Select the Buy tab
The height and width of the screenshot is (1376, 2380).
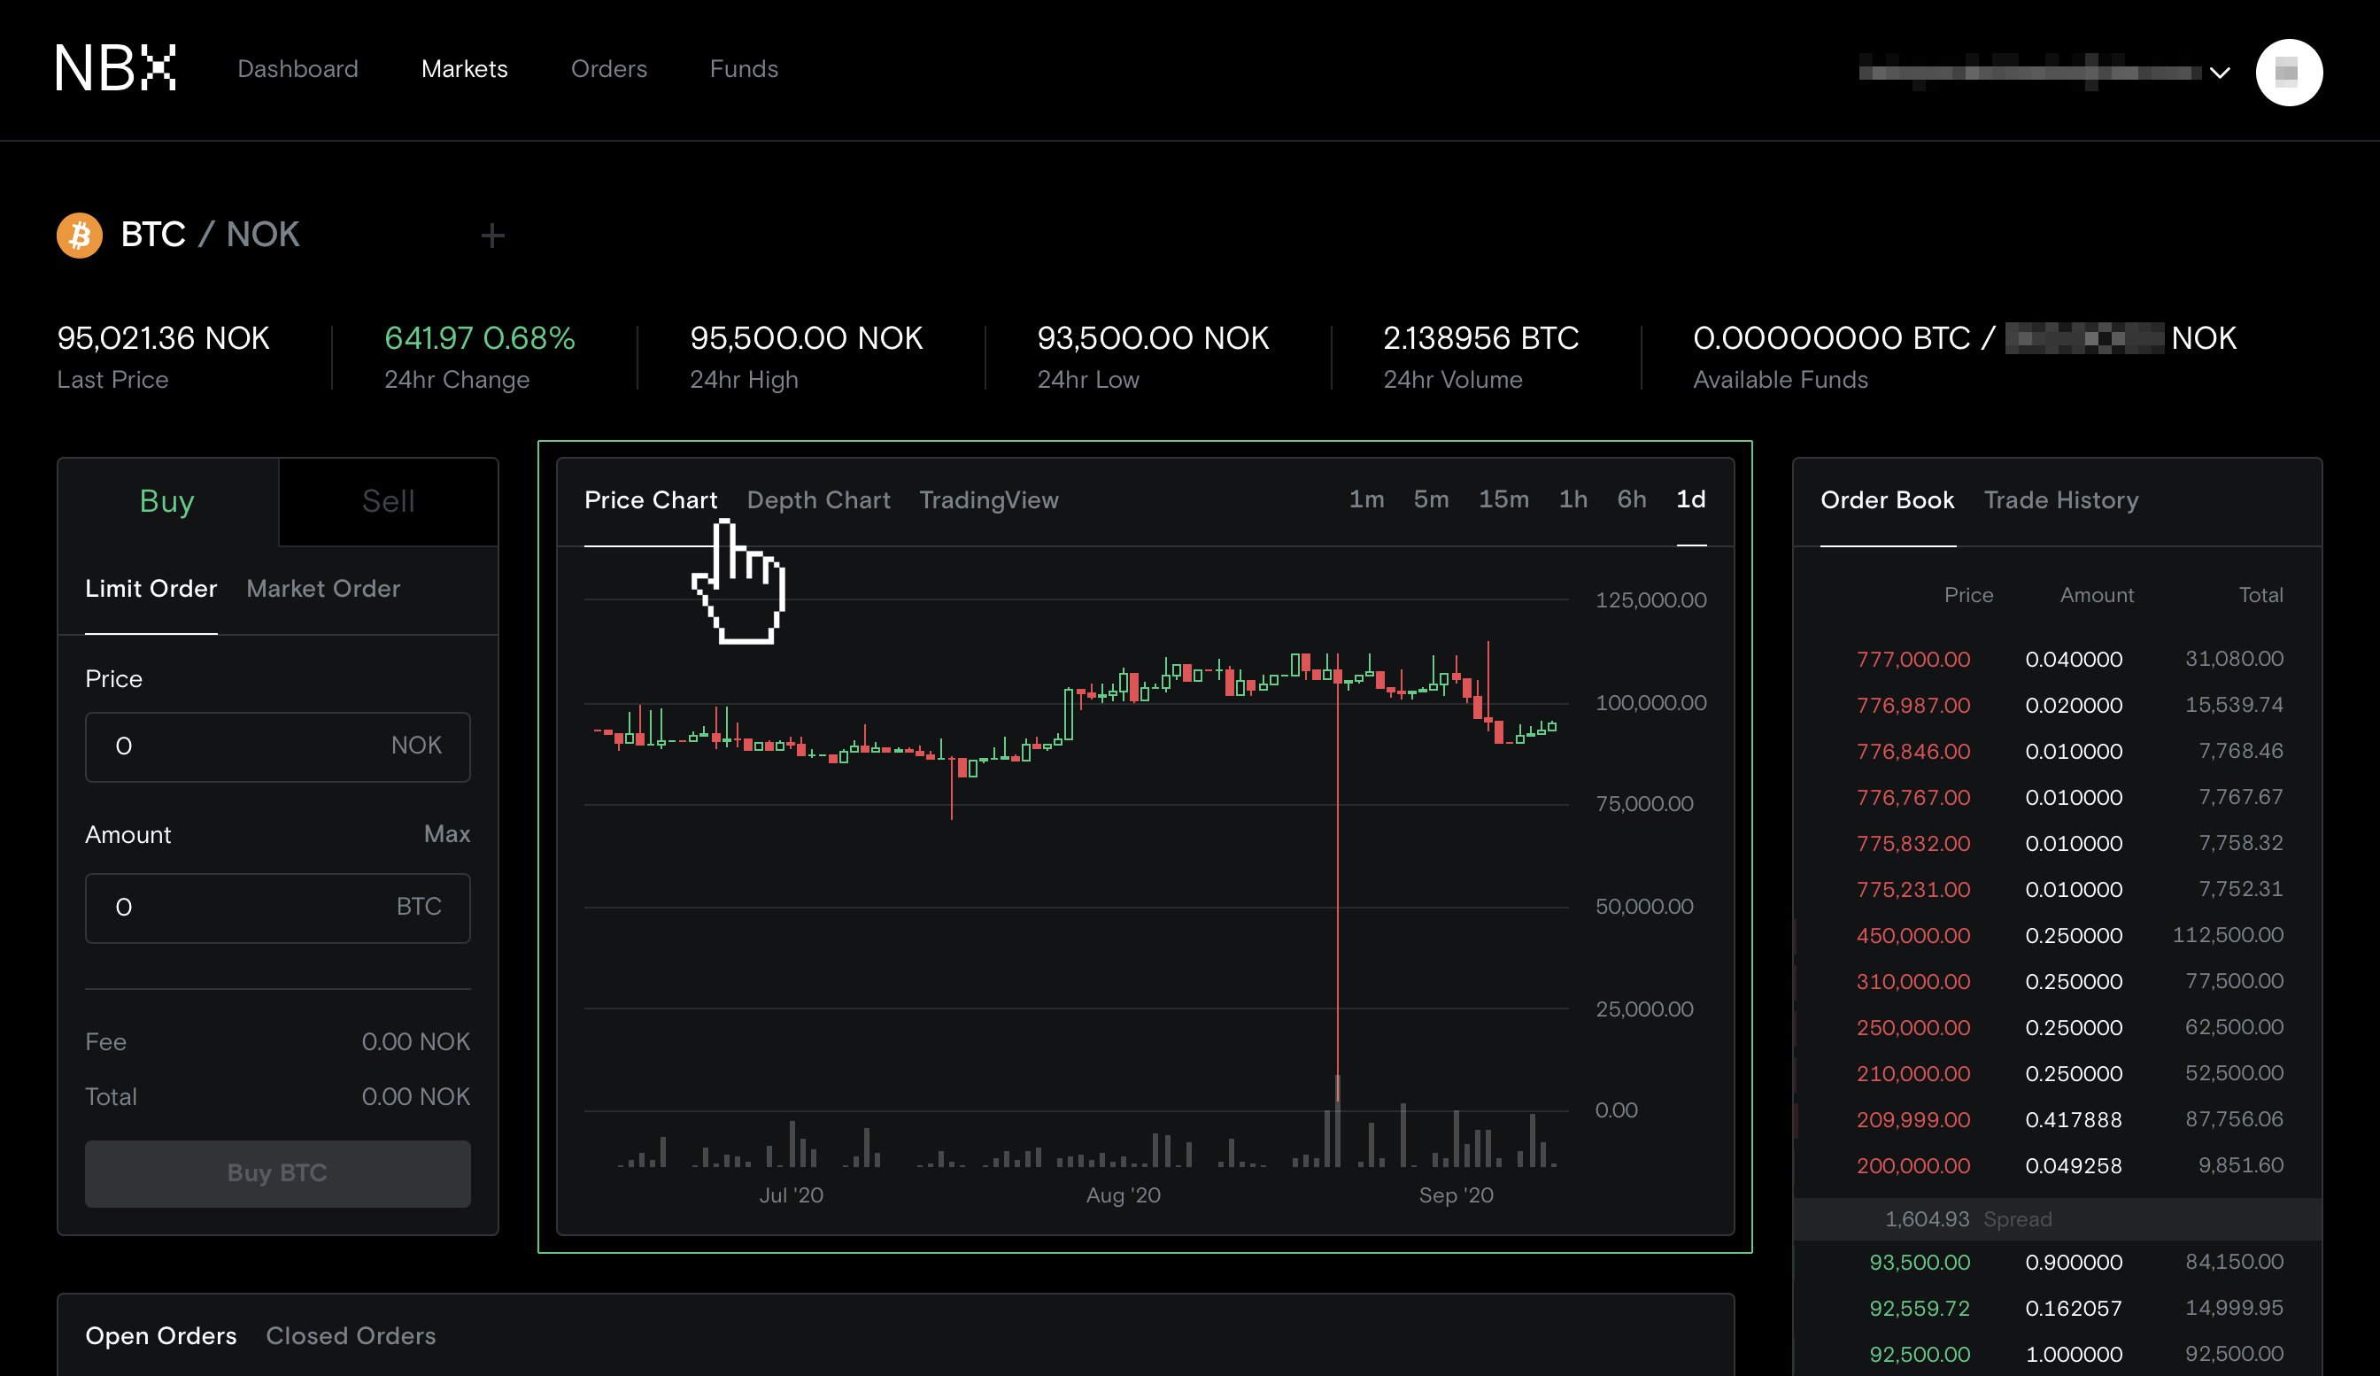click(167, 500)
